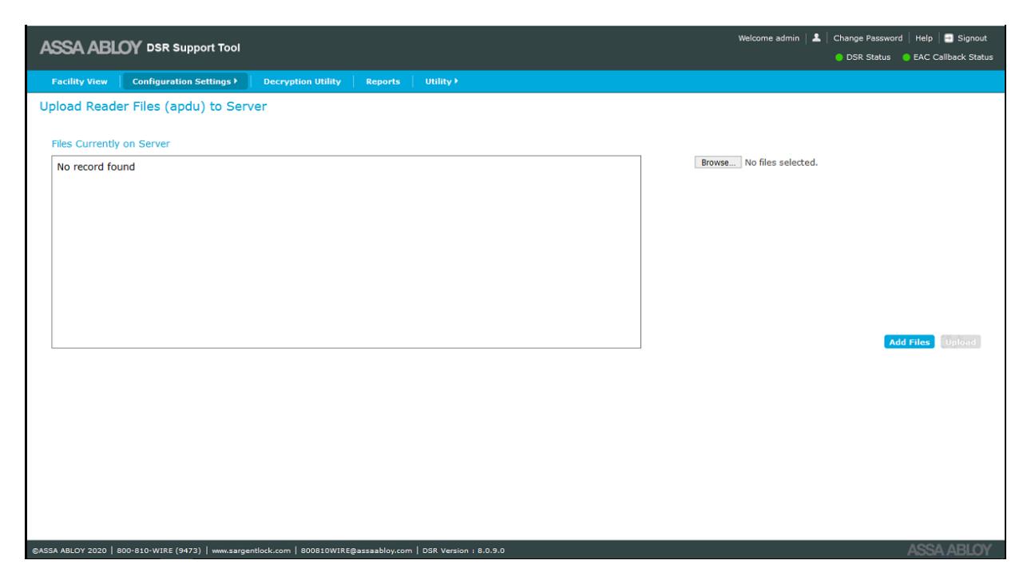The image size is (1027, 576).
Task: Click the greyed-out Upload button
Action: pos(961,342)
